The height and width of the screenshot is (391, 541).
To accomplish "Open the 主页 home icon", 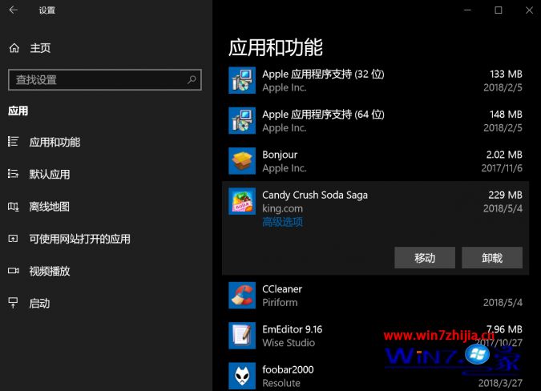I will point(14,48).
